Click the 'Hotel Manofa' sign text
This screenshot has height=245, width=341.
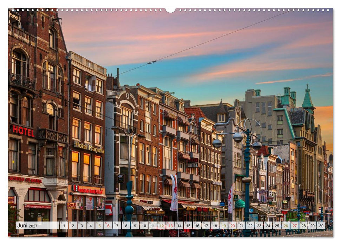[x=89, y=147]
